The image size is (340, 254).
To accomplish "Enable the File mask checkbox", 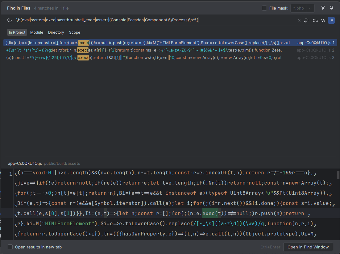I will click(264, 8).
